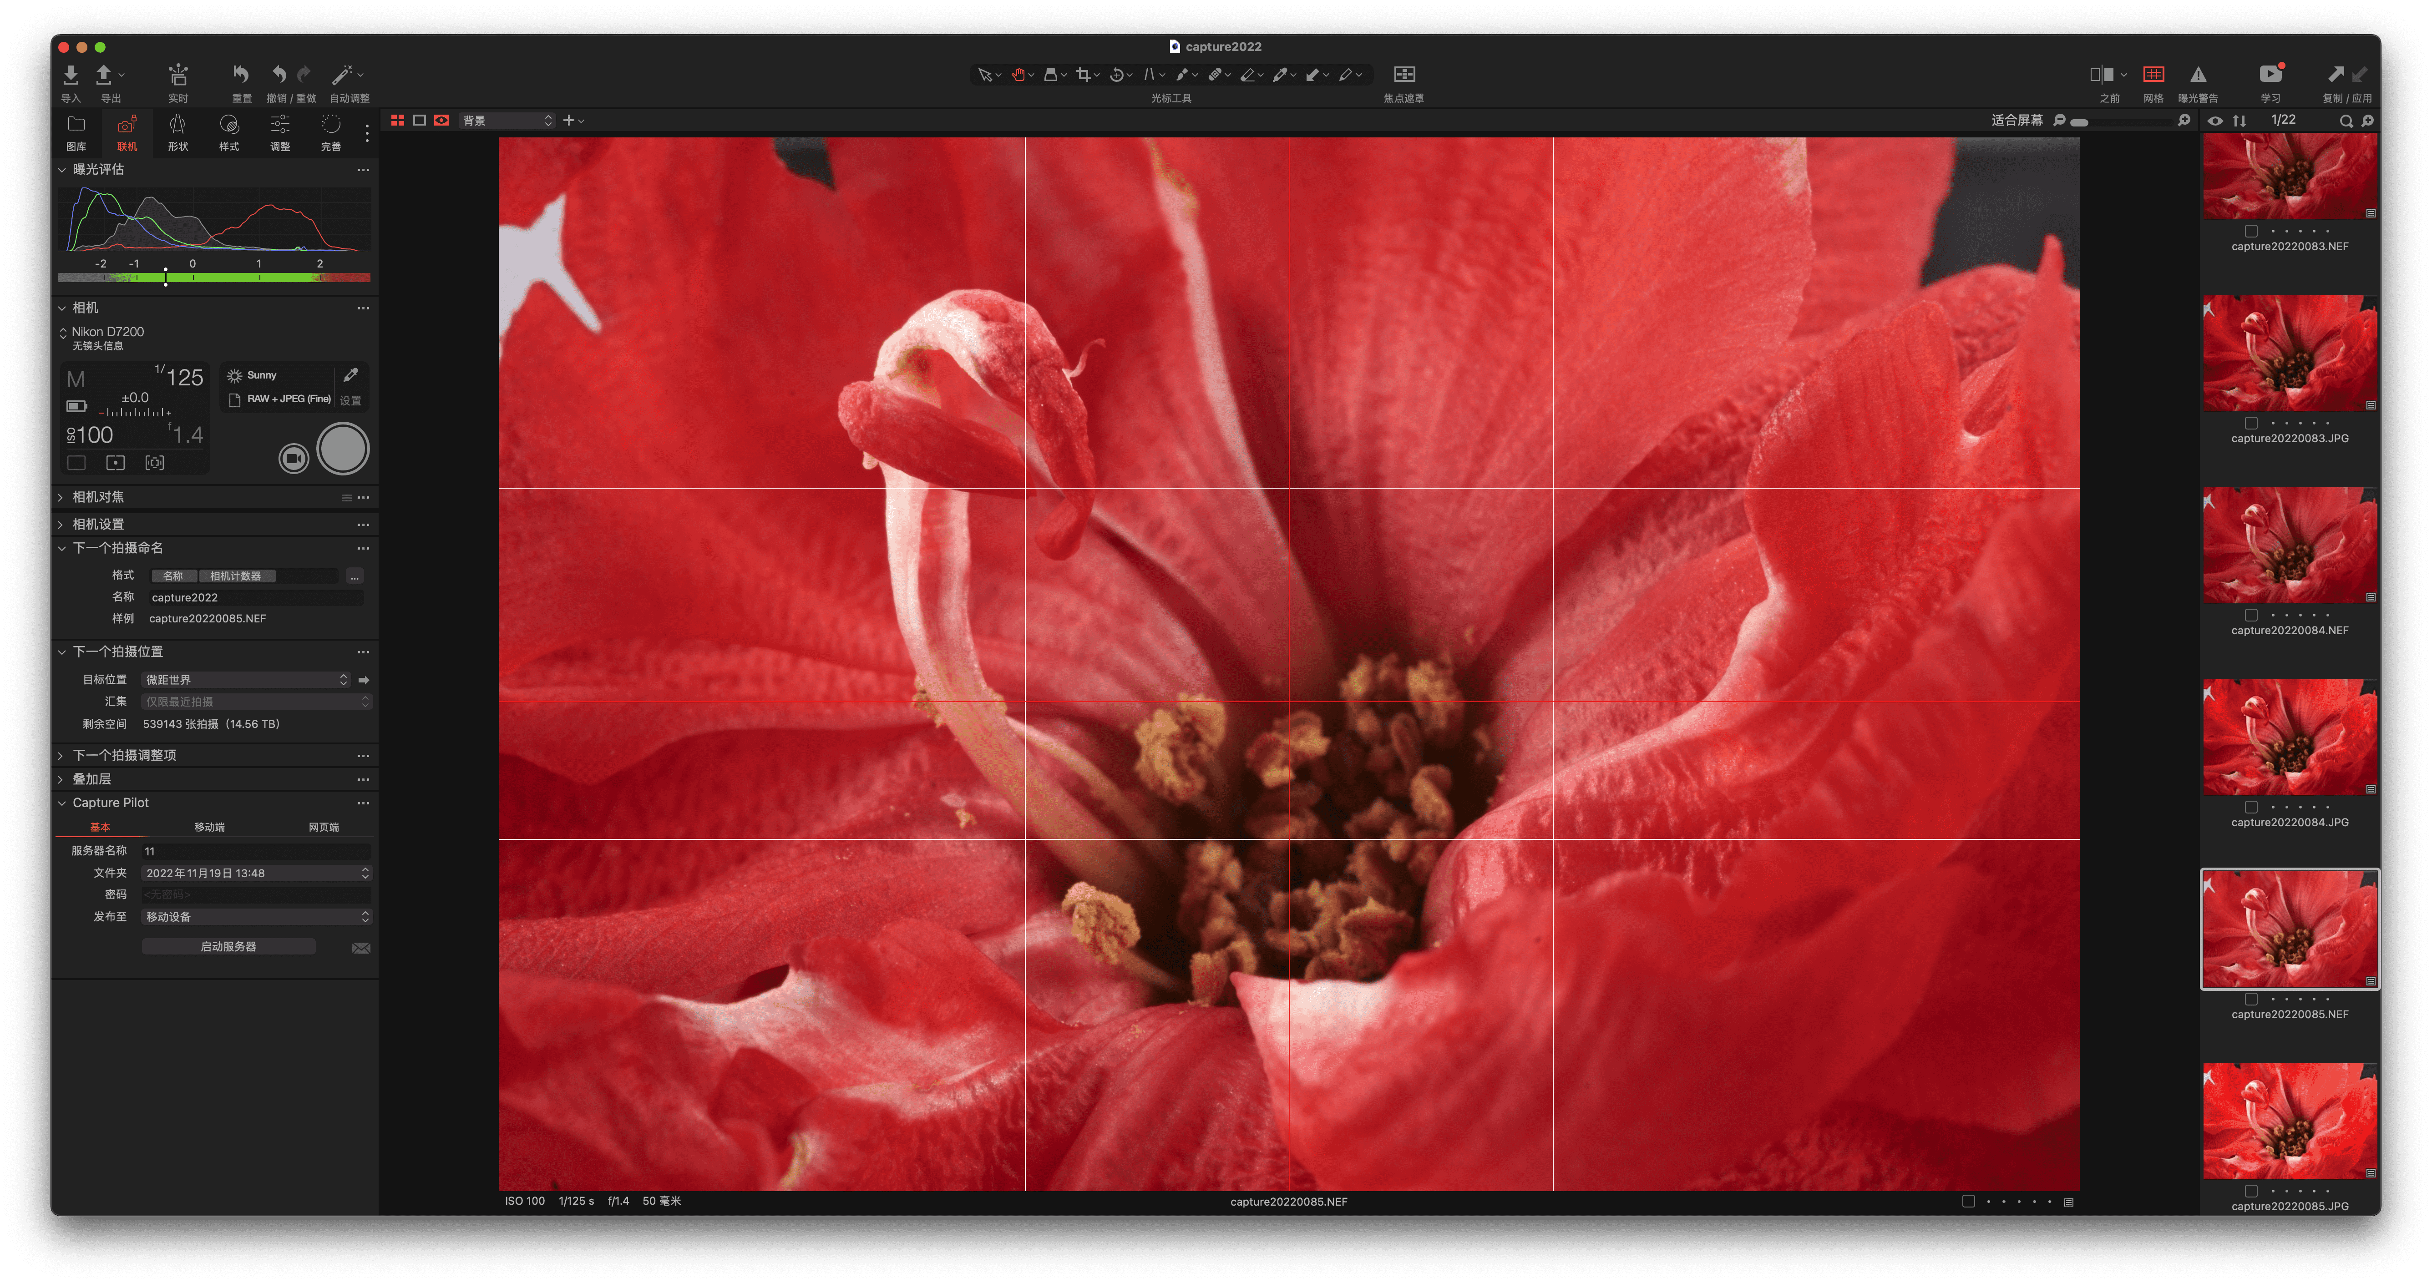Pick white balance with eyedropper icon

pos(350,375)
